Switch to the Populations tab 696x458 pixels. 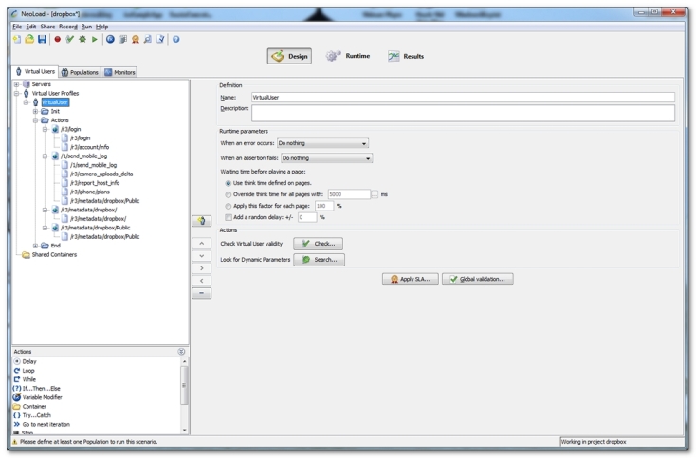coord(80,72)
